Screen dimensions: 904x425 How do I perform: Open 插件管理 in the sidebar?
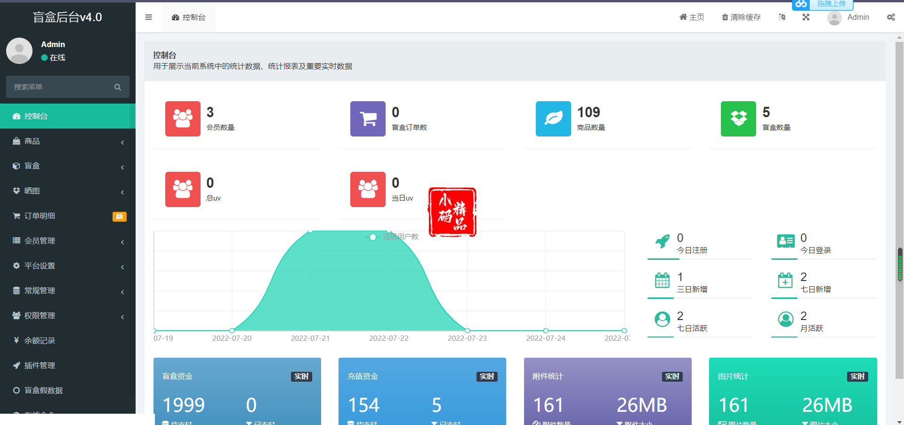tap(68, 366)
